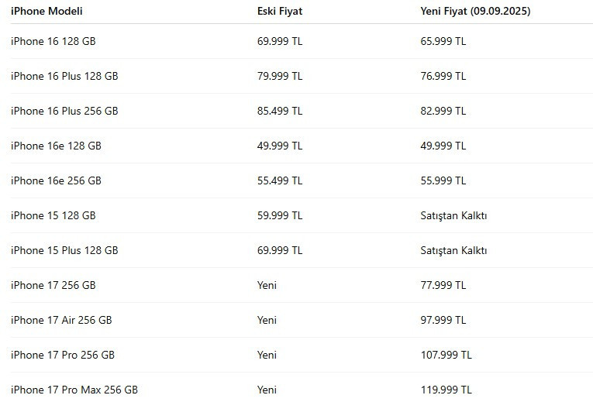Select the iPhone 16e 256 GB cell
Screen dimensions: 593x402
tap(56, 180)
